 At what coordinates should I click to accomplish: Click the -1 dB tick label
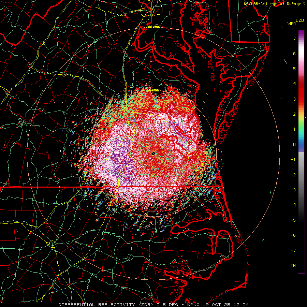tap(293, 160)
